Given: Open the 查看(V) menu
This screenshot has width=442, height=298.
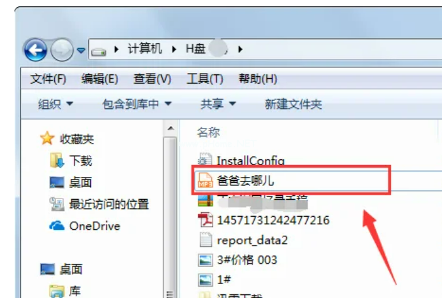Looking at the screenshot, I should pos(152,79).
